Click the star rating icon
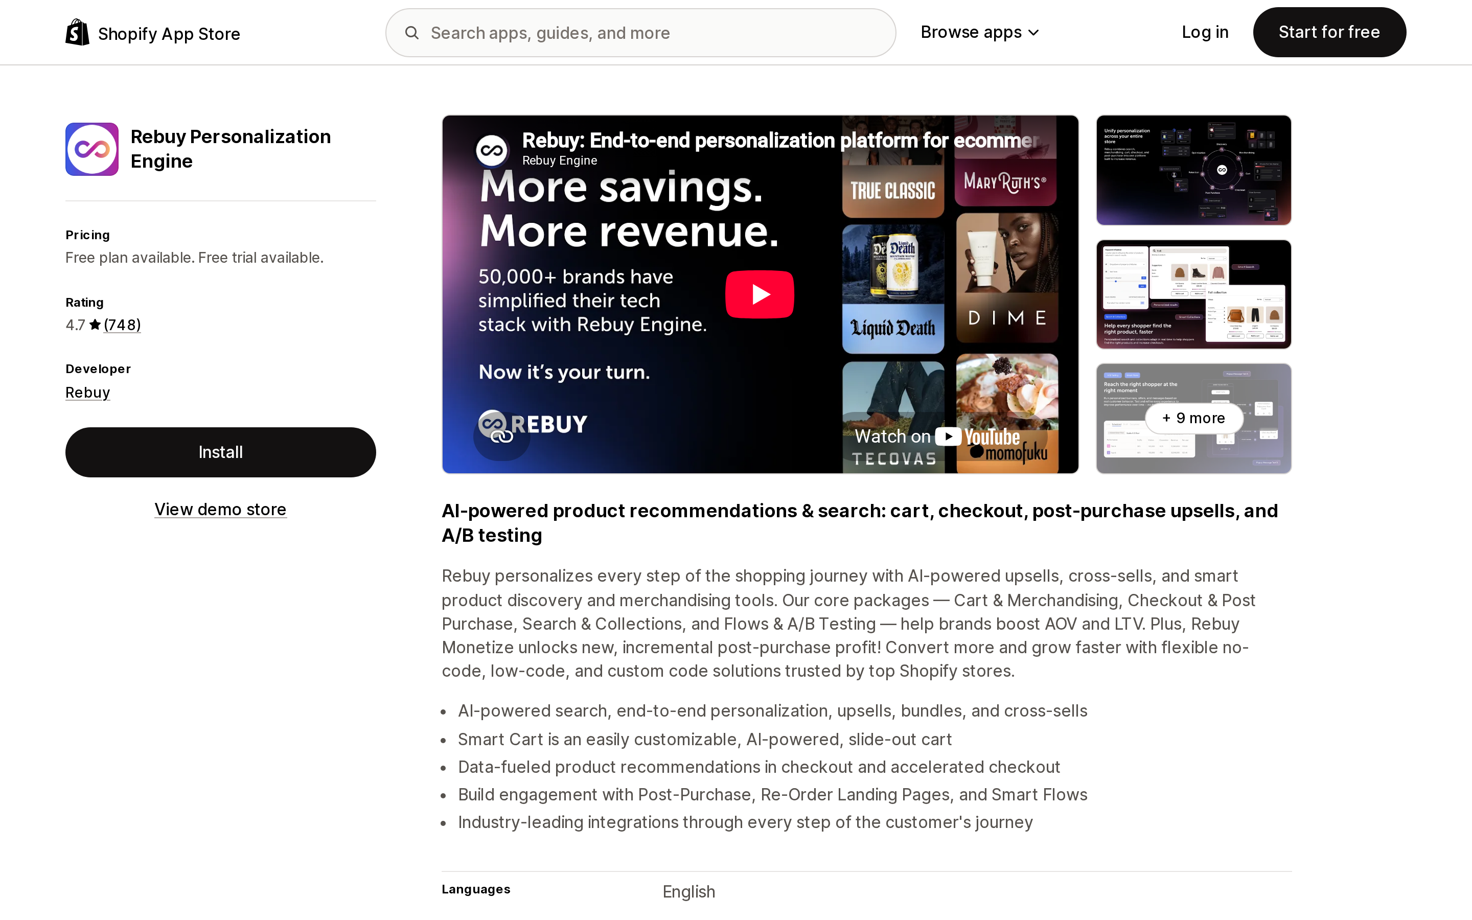Image resolution: width=1472 pixels, height=920 pixels. click(x=95, y=325)
